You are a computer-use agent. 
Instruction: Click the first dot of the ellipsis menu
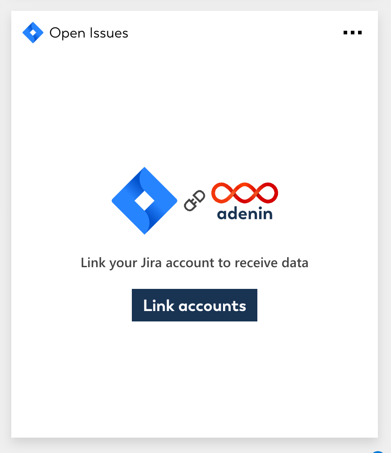(x=345, y=33)
